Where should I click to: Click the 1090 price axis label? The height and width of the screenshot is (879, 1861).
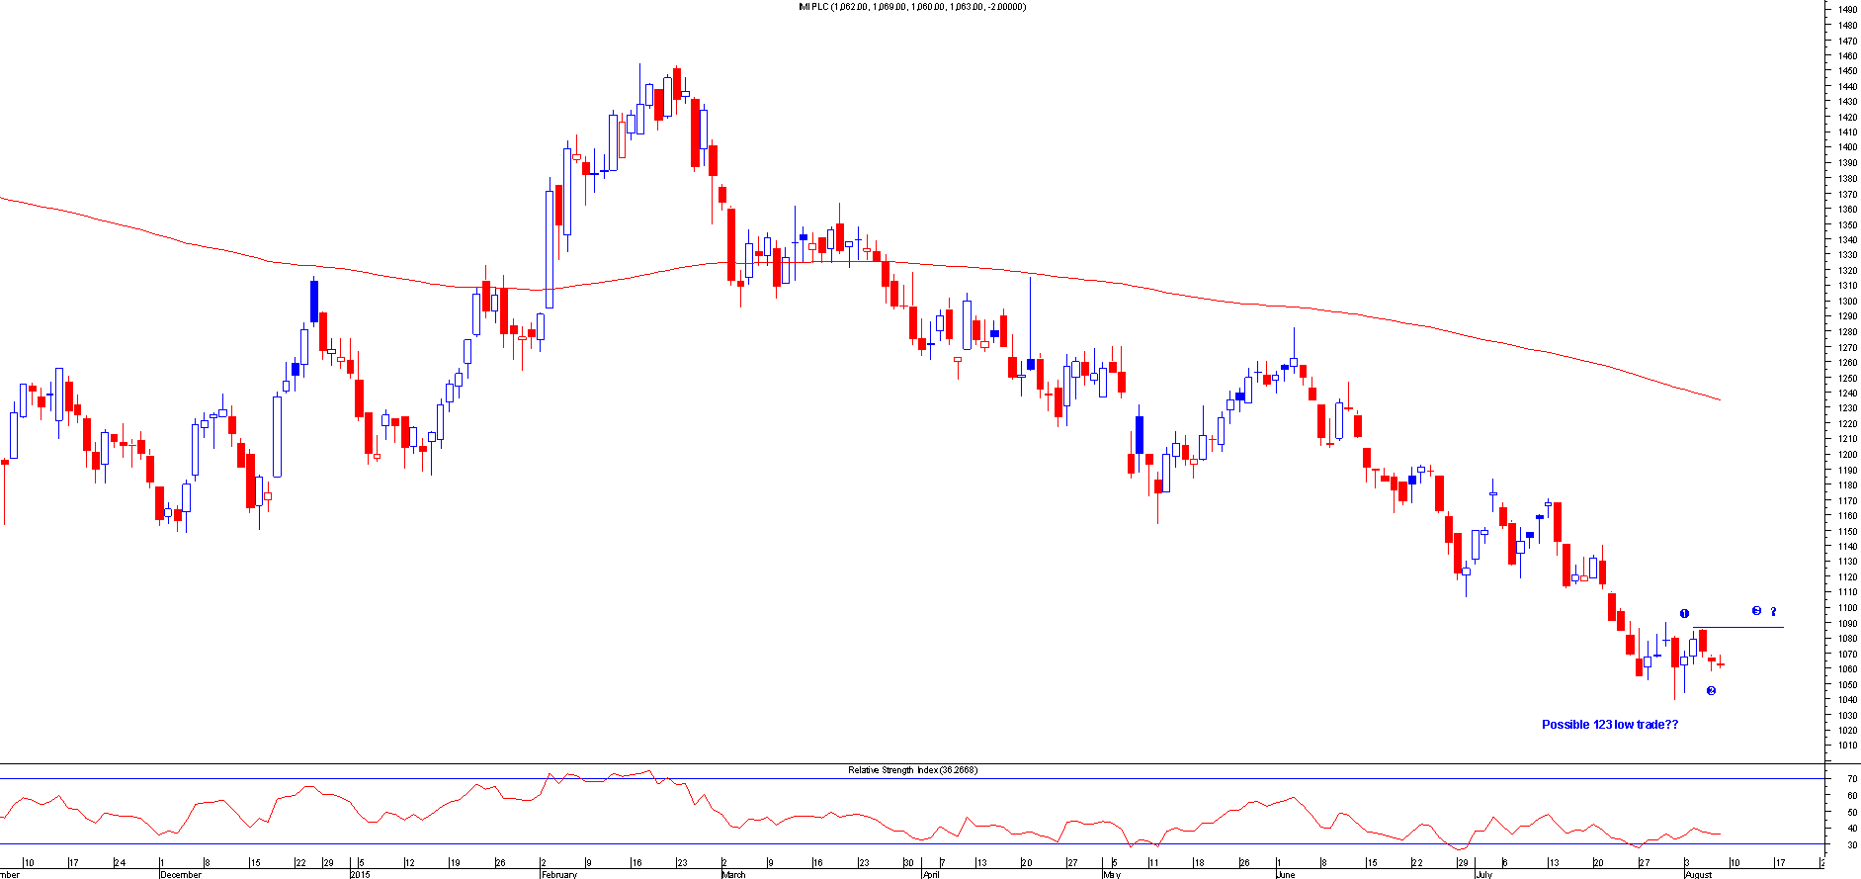1846,624
